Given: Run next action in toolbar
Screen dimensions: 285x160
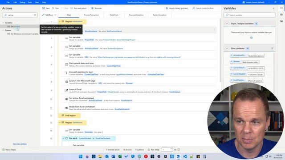Looking at the screenshot, I should (x=78, y=8).
